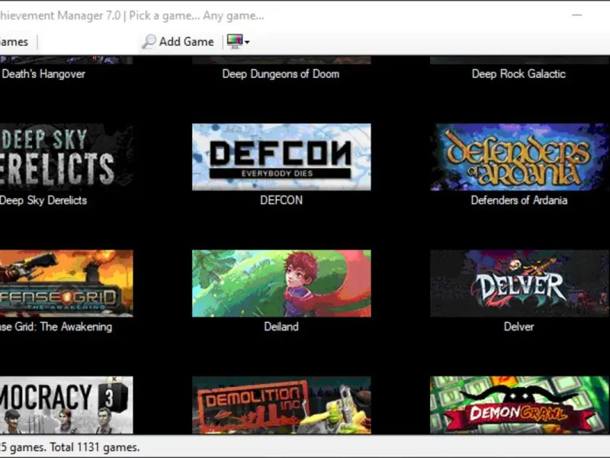
Task: Select the DEFCON game thumbnail
Action: [281, 157]
